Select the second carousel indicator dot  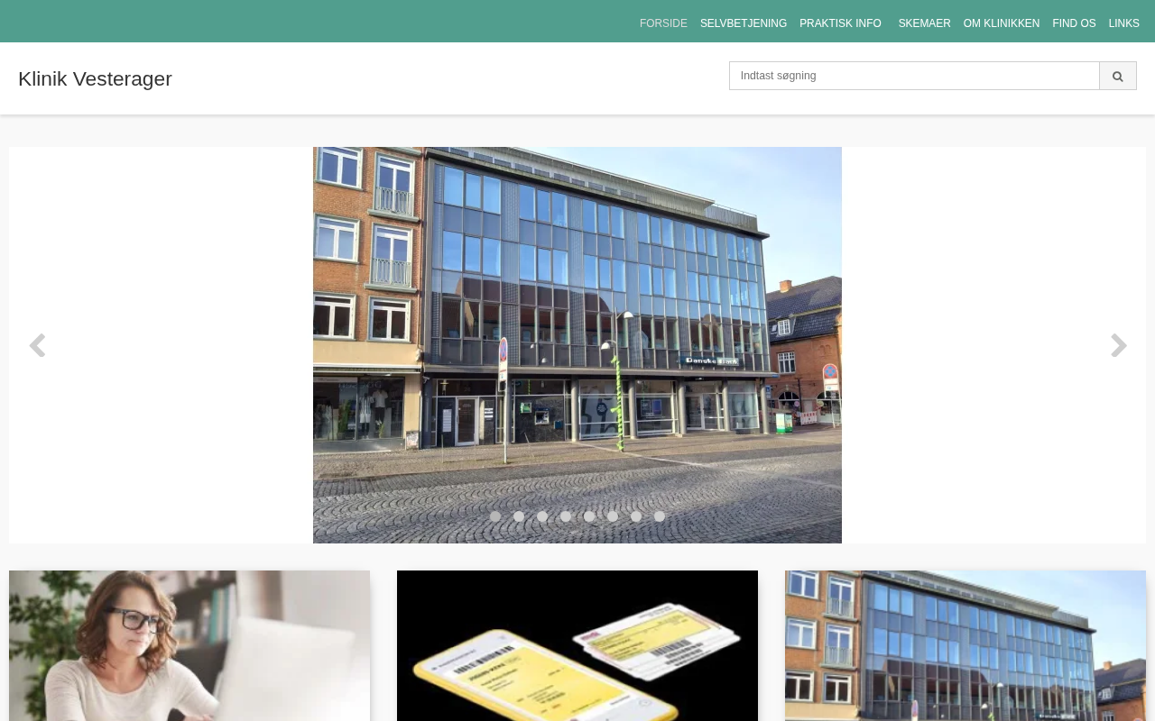coord(519,516)
